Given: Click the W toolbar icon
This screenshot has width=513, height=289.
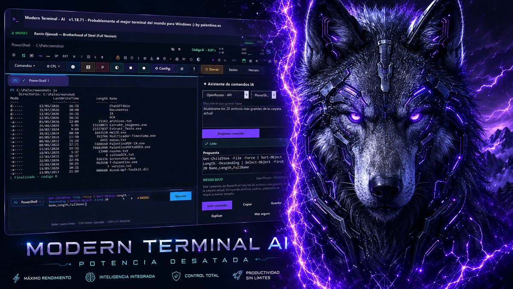Looking at the screenshot, I should point(74,56).
